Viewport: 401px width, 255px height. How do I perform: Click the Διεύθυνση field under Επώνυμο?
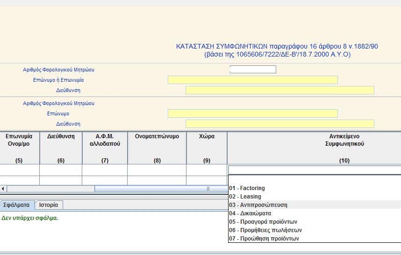280,124
